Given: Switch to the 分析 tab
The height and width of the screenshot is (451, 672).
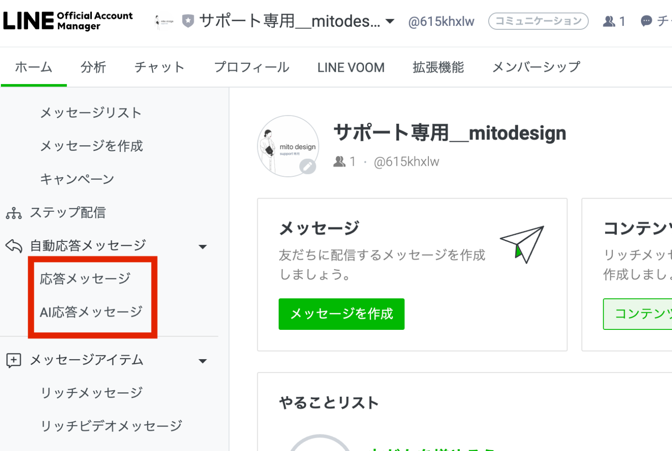Looking at the screenshot, I should click(x=93, y=67).
